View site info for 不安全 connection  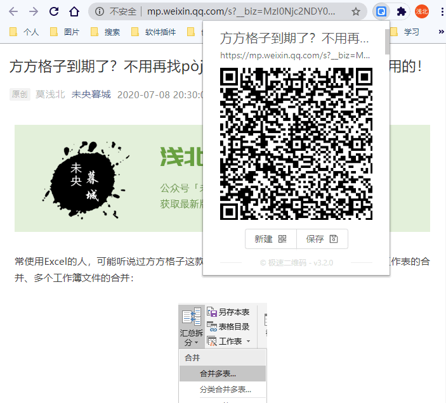tap(99, 11)
